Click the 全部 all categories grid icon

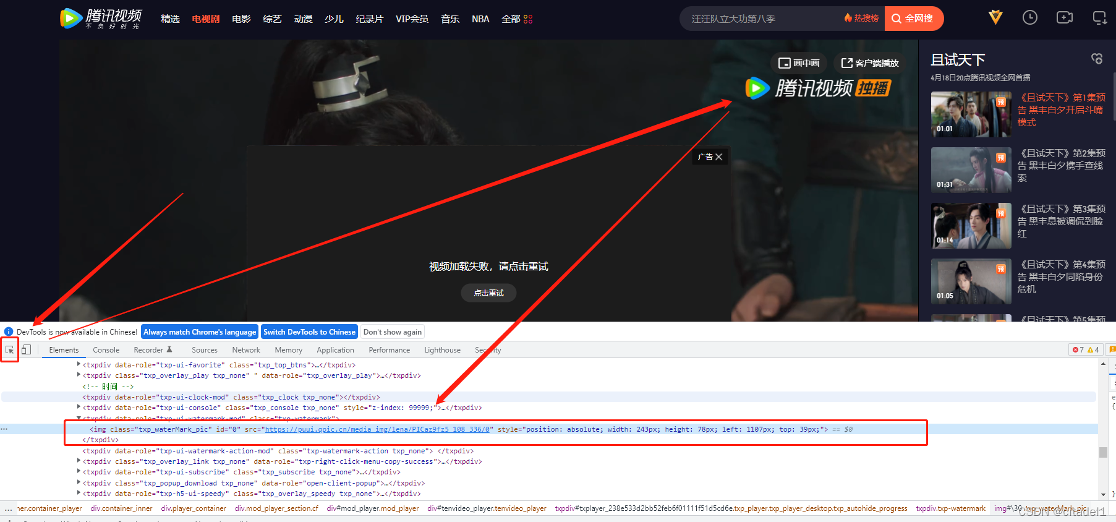tap(528, 19)
